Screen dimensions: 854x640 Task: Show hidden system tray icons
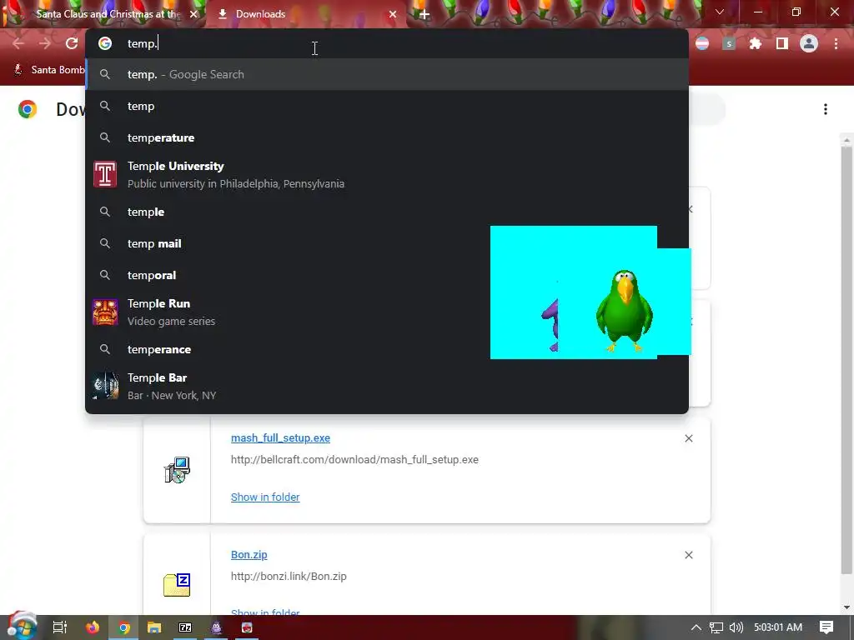pyautogui.click(x=696, y=627)
